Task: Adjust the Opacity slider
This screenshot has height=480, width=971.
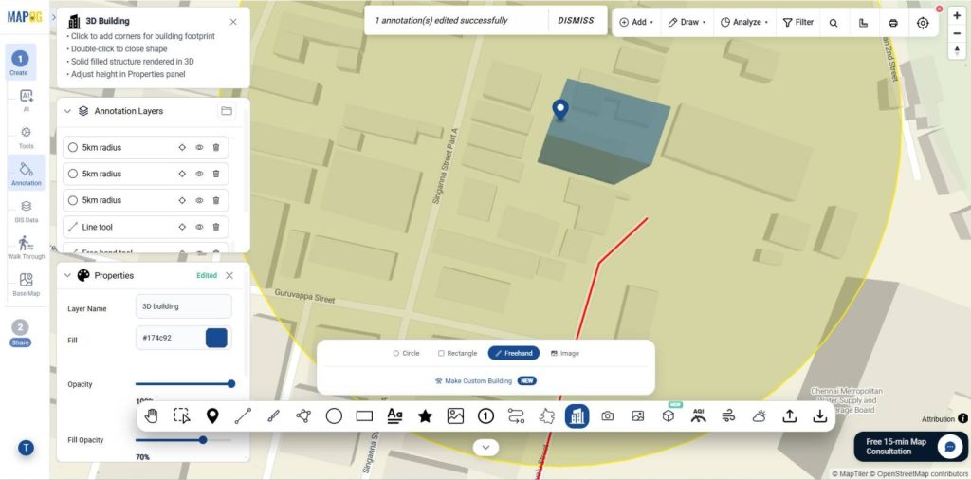Action: [183, 384]
